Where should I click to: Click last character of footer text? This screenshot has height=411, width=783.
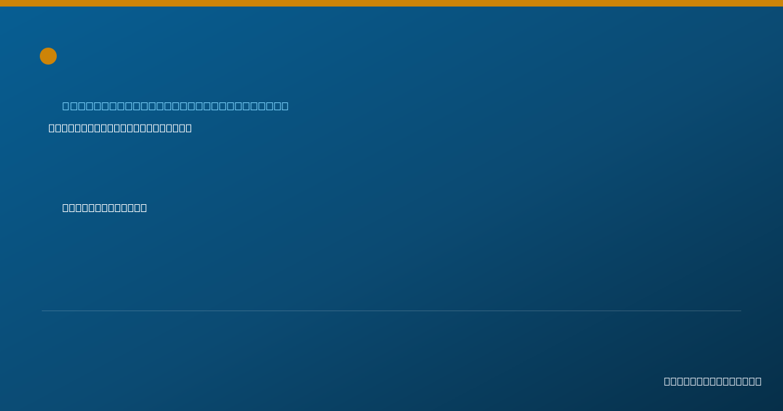pos(758,381)
